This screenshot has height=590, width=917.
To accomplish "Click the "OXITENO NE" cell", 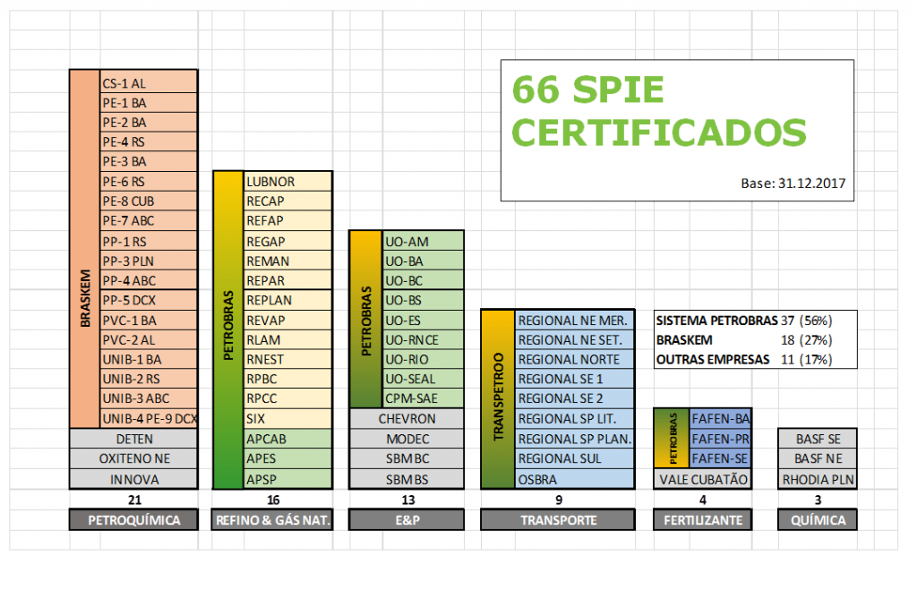I will pos(134,459).
